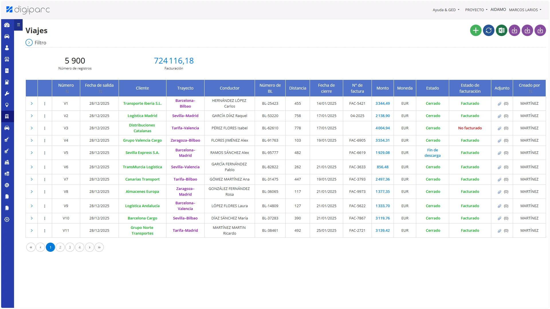Click the green add new trip button

coord(476,30)
